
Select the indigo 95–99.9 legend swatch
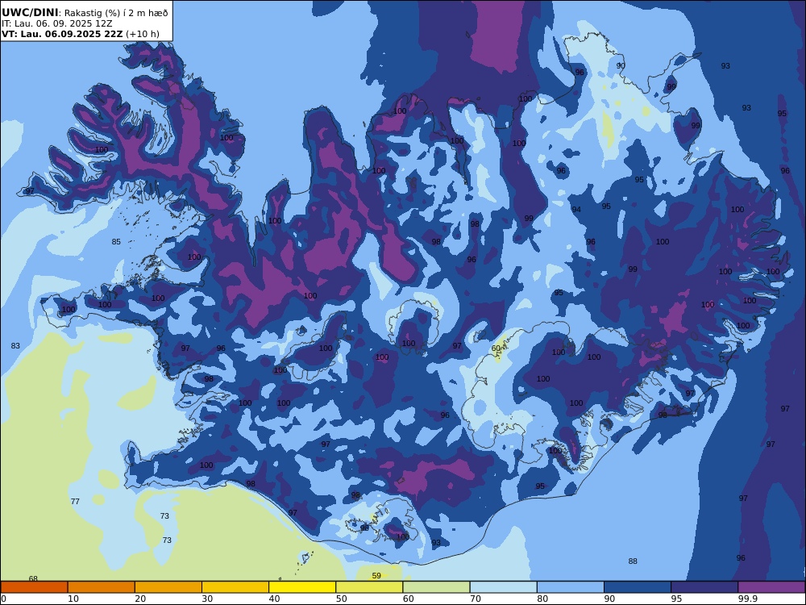tap(704, 587)
